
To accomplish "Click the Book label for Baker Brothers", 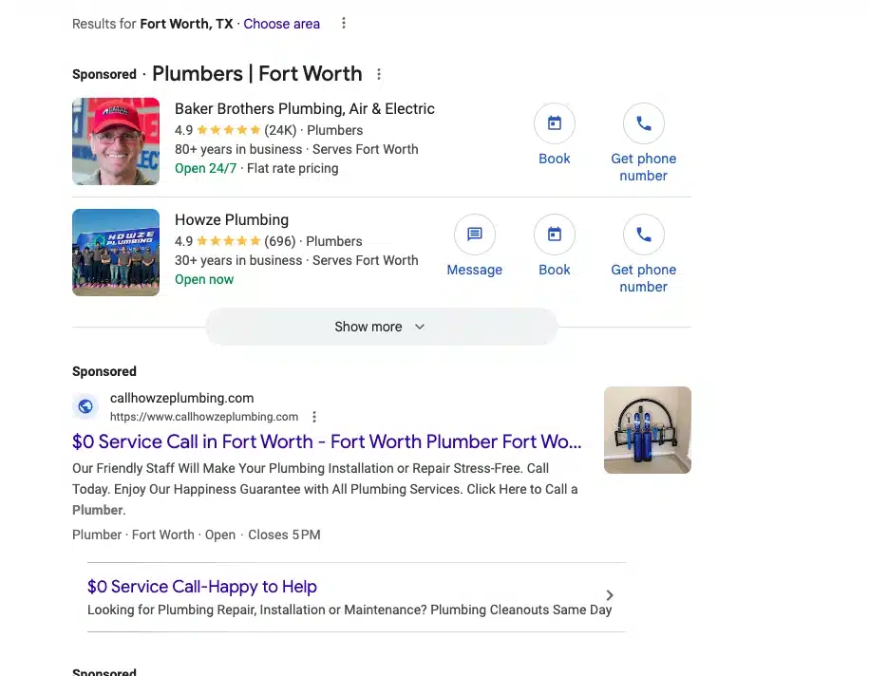I will coord(555,159).
